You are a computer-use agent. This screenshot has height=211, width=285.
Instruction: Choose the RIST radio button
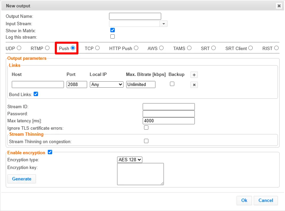(277, 48)
